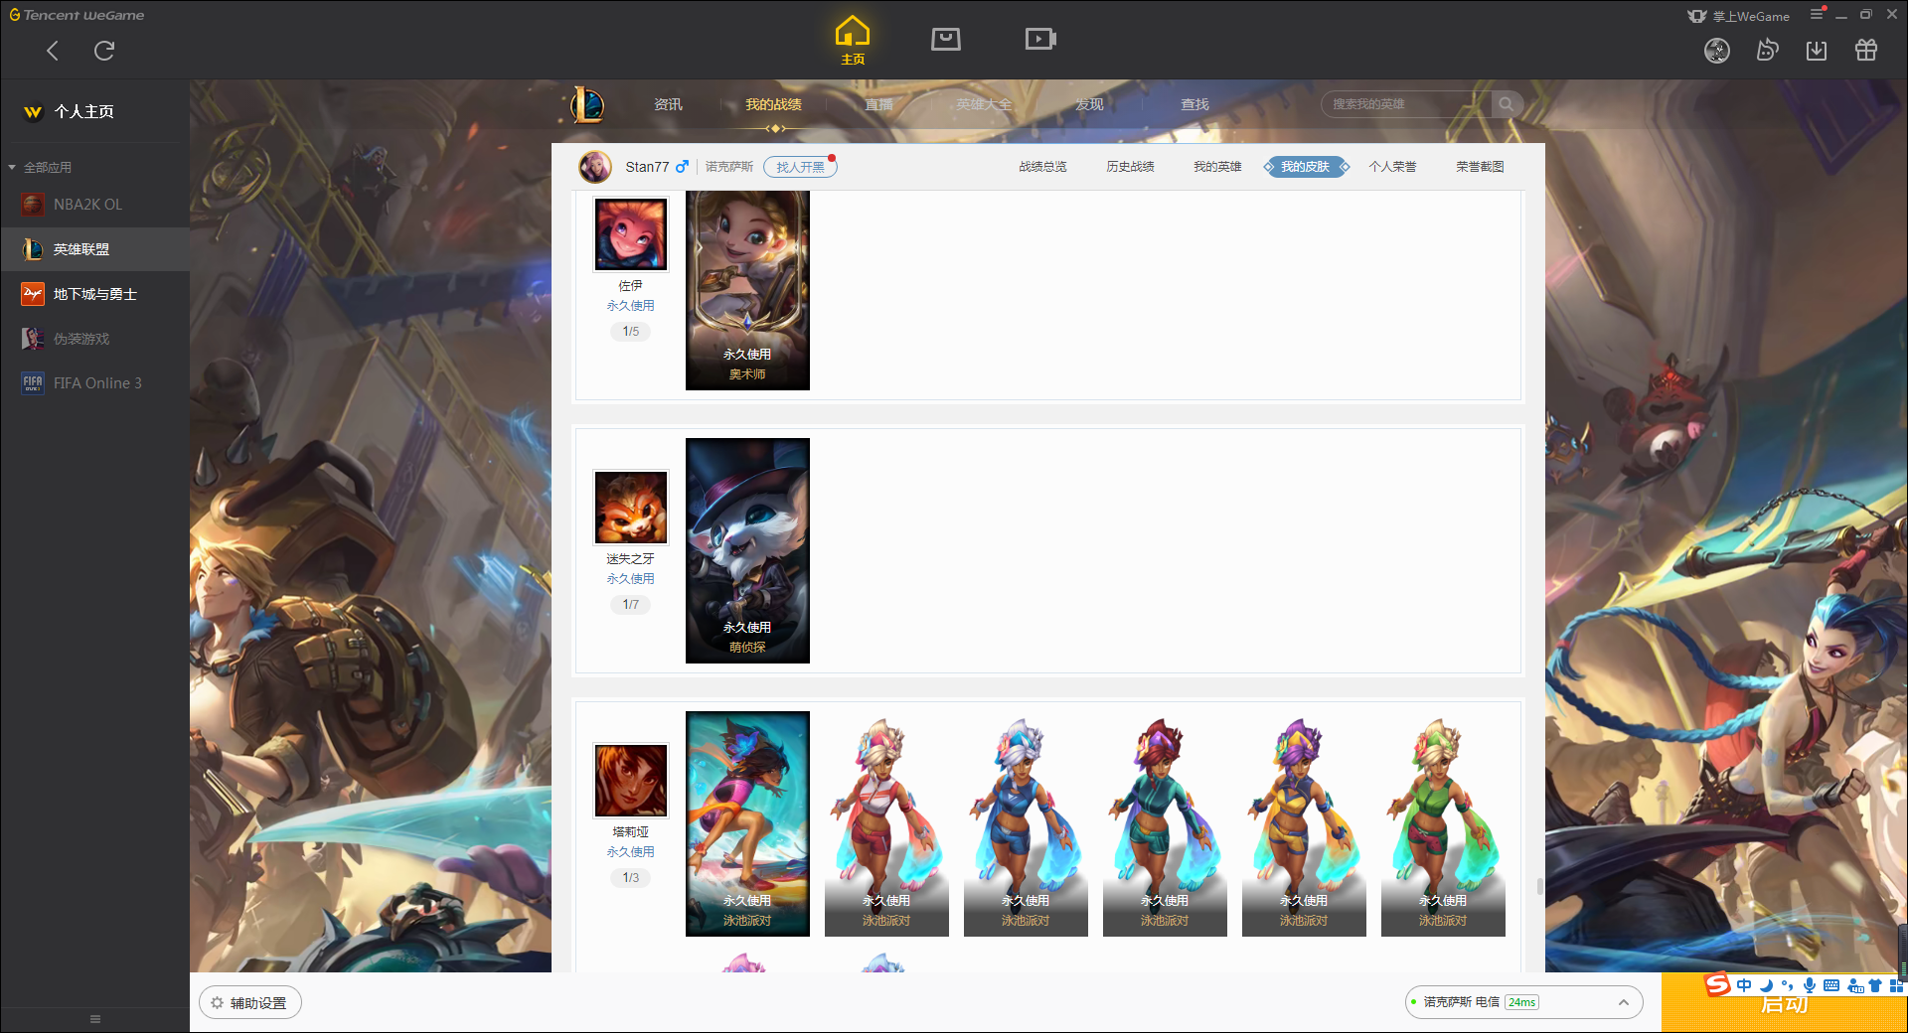Image resolution: width=1908 pixels, height=1033 pixels.
Task: Click the yellow 启动 launch button
Action: pos(1784,1004)
